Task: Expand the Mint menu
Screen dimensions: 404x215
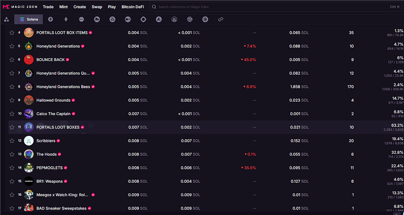Action: tap(64, 7)
